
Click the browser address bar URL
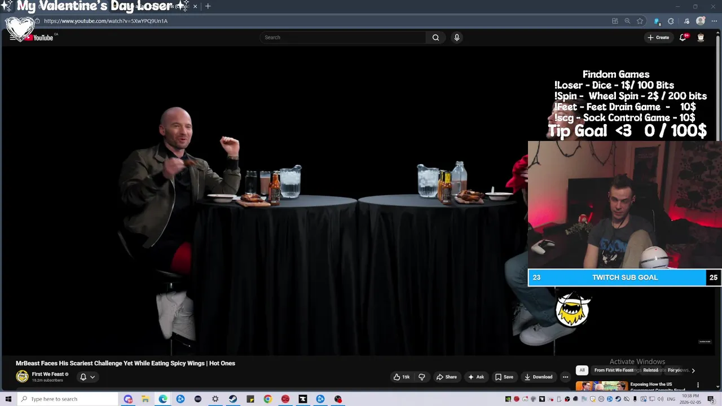pos(105,21)
